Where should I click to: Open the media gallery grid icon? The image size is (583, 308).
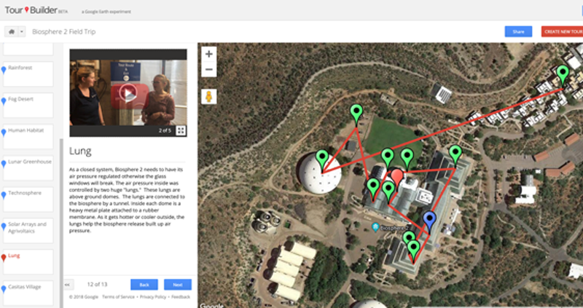[181, 130]
